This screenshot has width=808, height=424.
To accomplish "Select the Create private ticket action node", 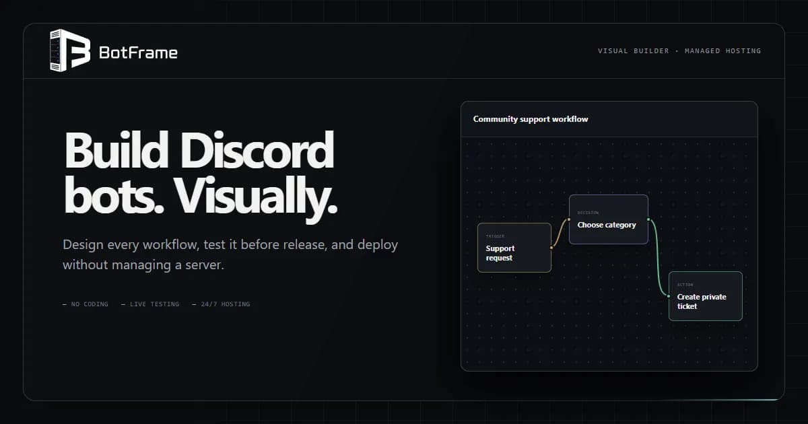I will (706, 296).
